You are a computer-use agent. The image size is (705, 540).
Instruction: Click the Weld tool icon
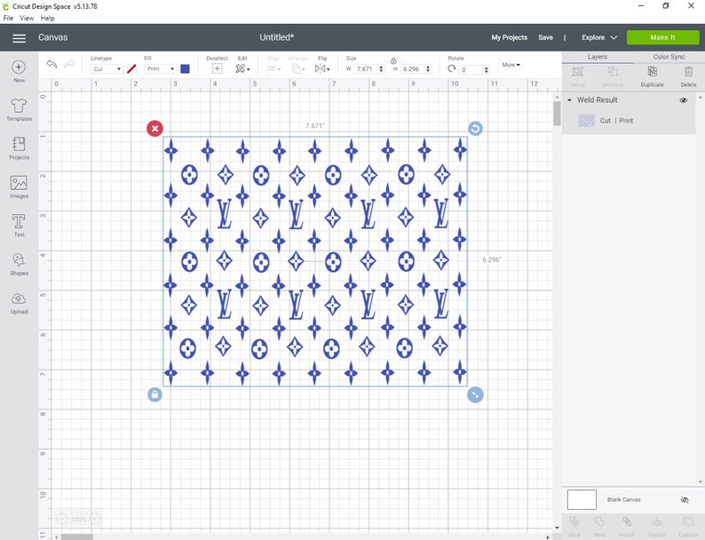[599, 522]
